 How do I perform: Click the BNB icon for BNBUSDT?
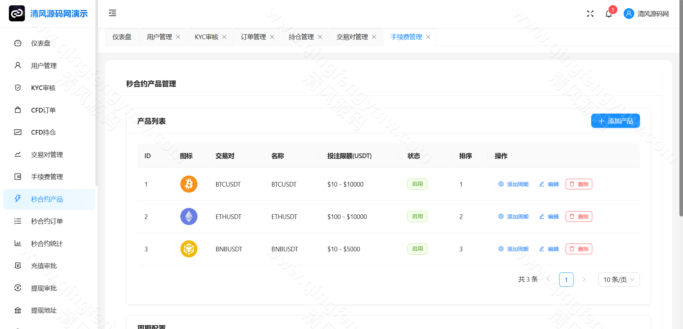pyautogui.click(x=189, y=249)
